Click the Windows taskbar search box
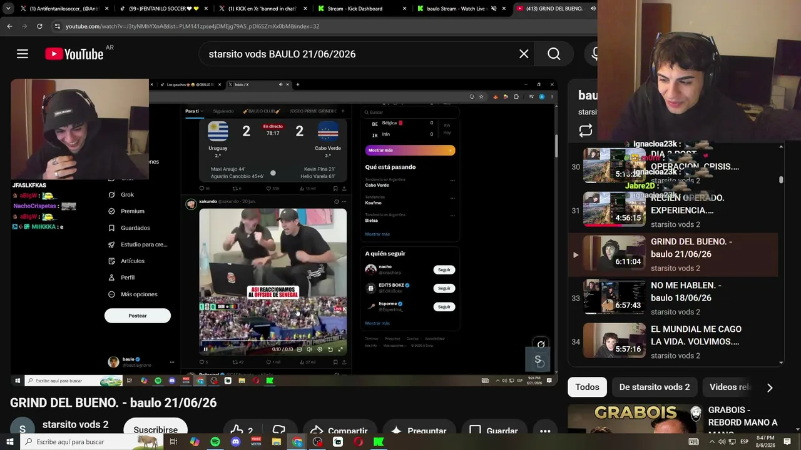Screen dimensions: 801x450 pyautogui.click(x=91, y=442)
